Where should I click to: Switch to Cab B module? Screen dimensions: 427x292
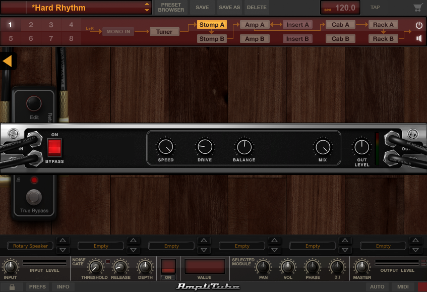click(x=340, y=39)
